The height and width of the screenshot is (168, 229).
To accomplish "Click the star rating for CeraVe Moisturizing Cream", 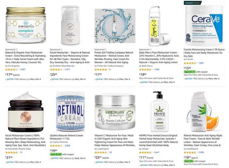I will click(x=190, y=63).
